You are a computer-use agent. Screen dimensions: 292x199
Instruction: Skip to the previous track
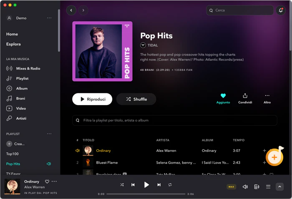pos(133,185)
